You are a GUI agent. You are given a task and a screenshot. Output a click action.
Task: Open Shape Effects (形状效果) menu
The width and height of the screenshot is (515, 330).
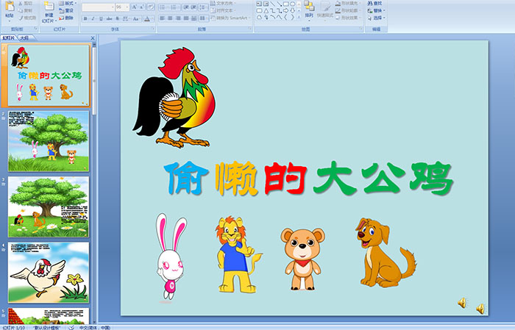pyautogui.click(x=349, y=18)
